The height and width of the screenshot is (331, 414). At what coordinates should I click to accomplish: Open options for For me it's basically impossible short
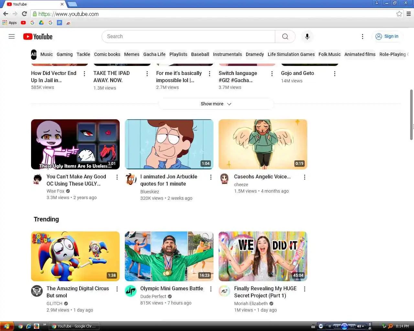(x=210, y=74)
